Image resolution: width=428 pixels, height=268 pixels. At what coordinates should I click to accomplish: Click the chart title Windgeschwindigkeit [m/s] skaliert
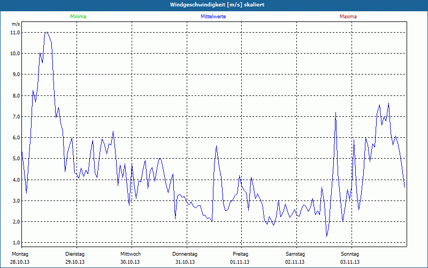pyautogui.click(x=217, y=5)
